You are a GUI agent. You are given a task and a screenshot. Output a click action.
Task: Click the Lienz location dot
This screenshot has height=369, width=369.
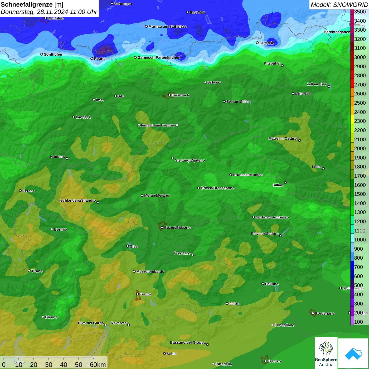pos(323,169)
